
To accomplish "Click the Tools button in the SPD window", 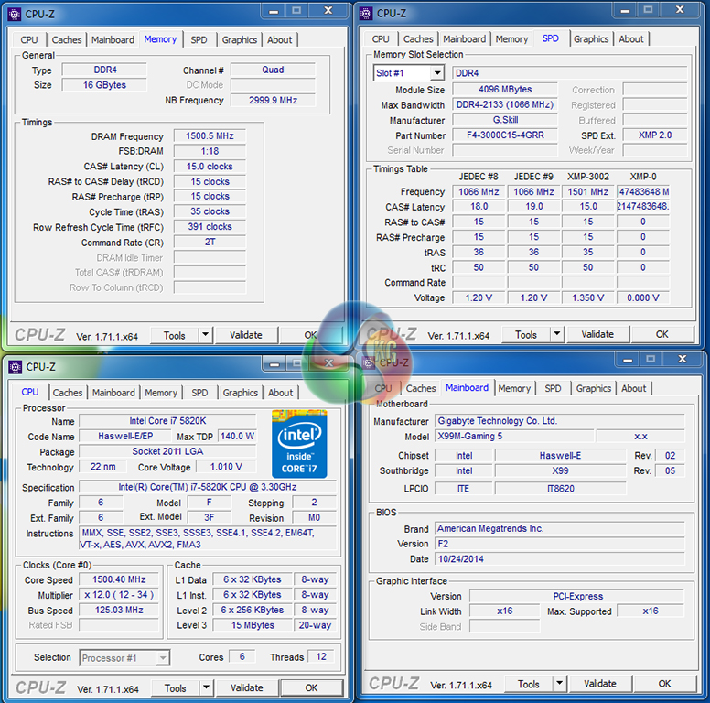I will [525, 335].
